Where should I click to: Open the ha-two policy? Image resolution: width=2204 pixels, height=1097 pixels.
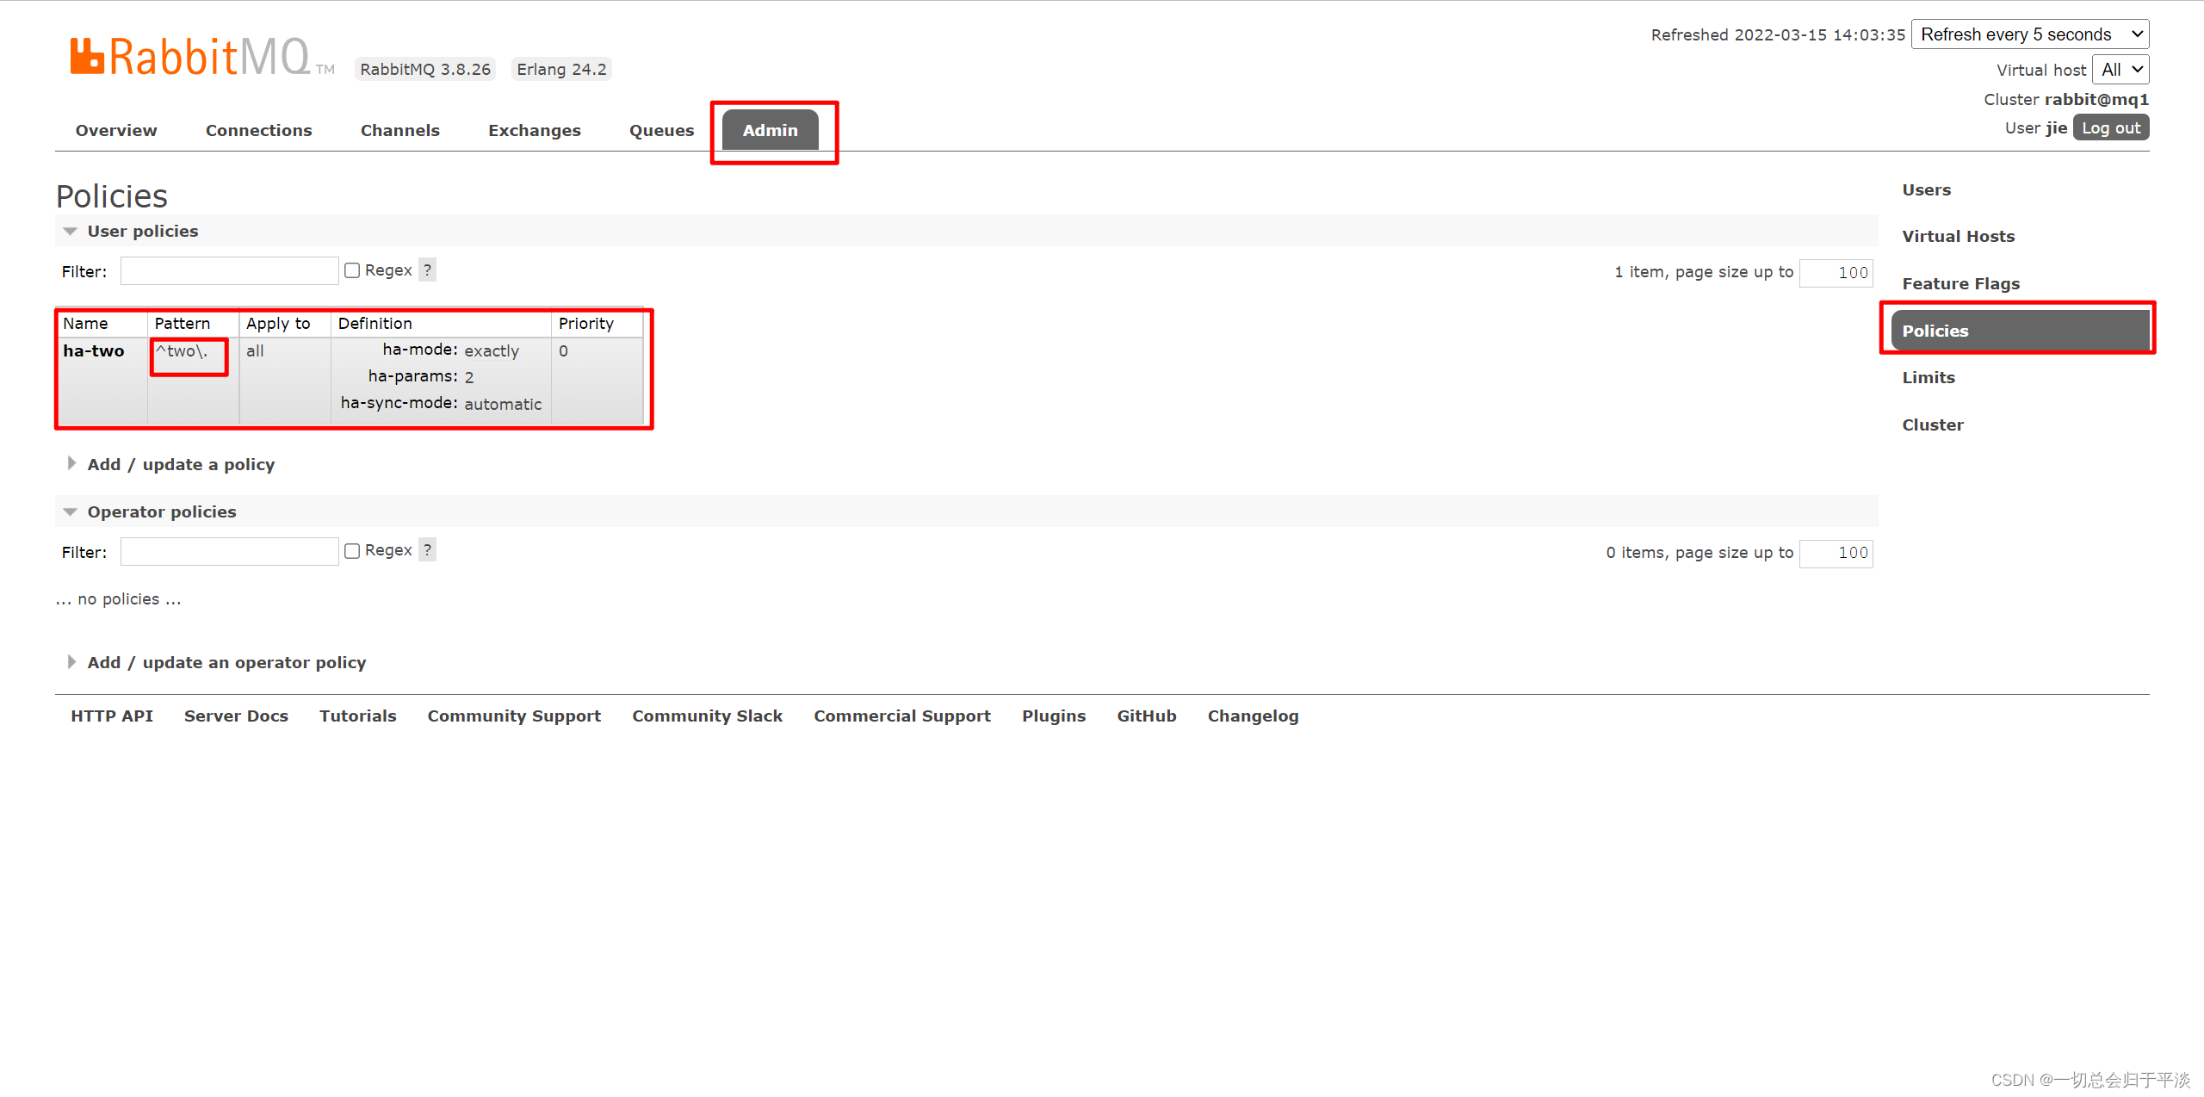[x=94, y=350]
